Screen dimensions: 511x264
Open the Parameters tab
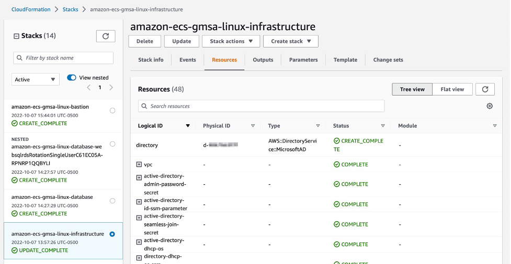(x=303, y=60)
